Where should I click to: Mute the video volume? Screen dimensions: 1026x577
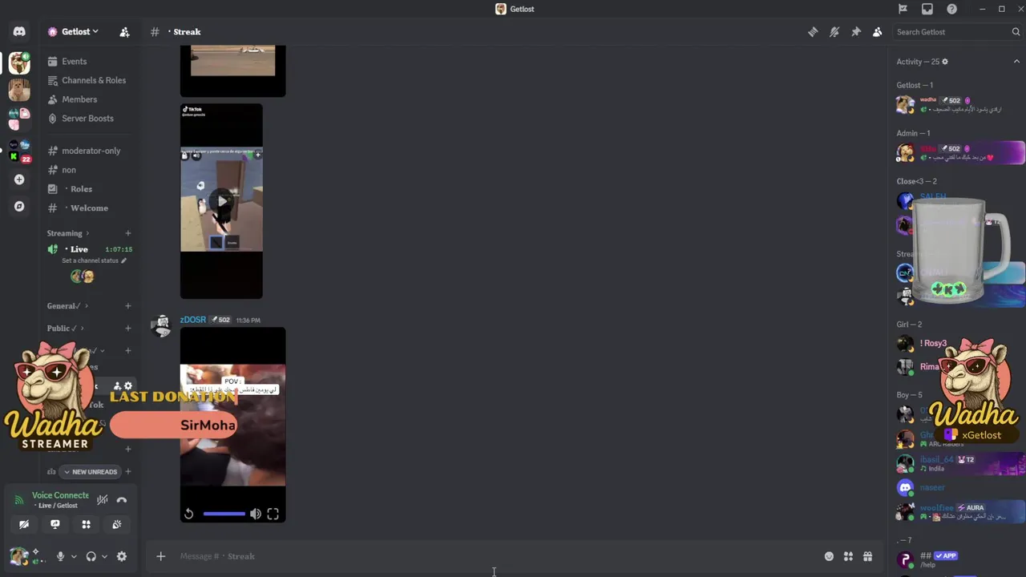[x=256, y=514]
